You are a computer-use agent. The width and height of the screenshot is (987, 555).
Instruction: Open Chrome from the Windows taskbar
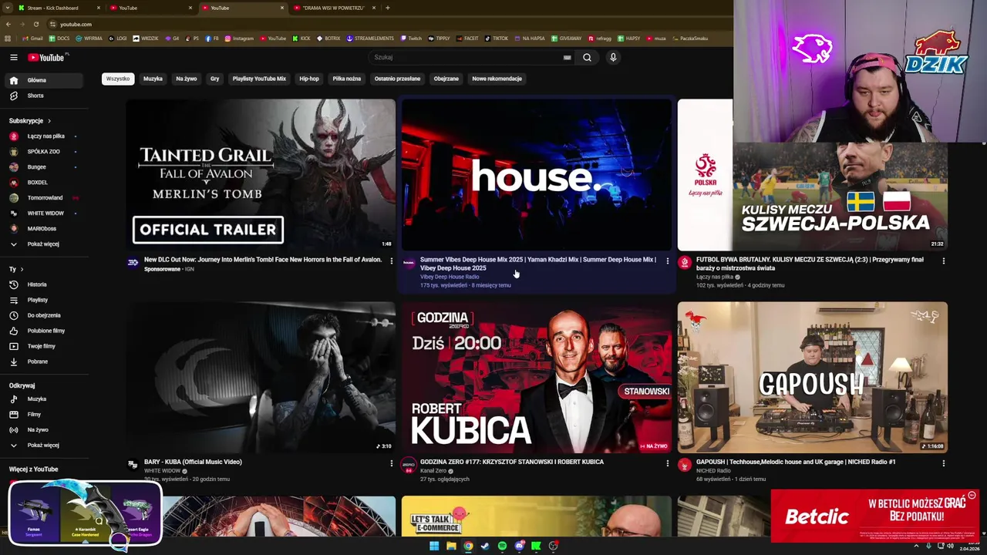click(468, 547)
